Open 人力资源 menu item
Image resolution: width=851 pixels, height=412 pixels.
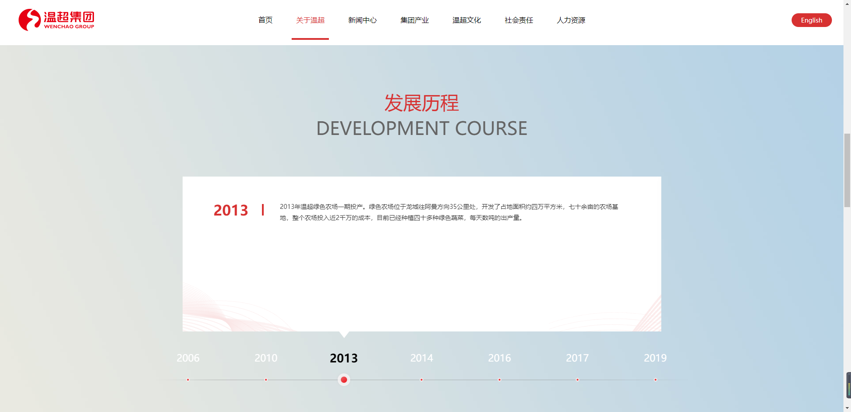pyautogui.click(x=571, y=20)
